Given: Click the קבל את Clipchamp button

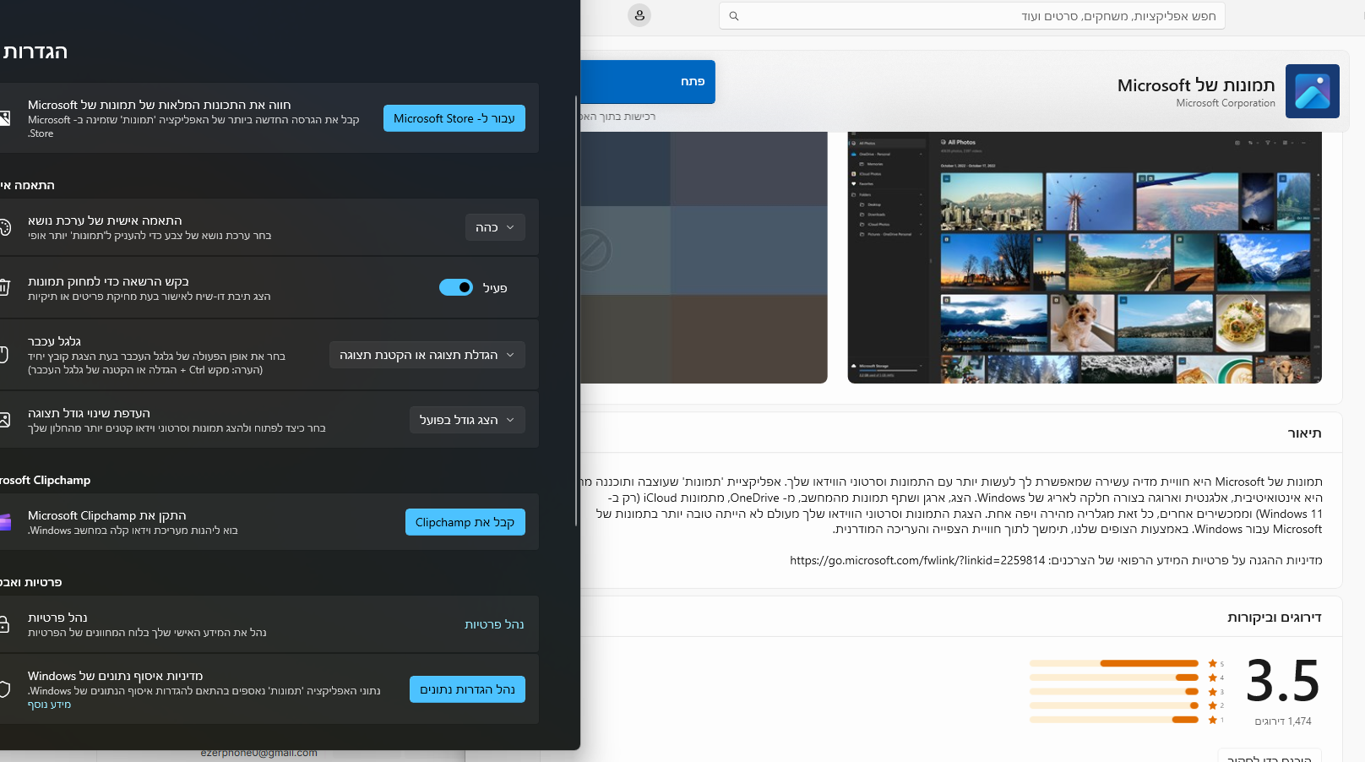Looking at the screenshot, I should click(x=465, y=522).
